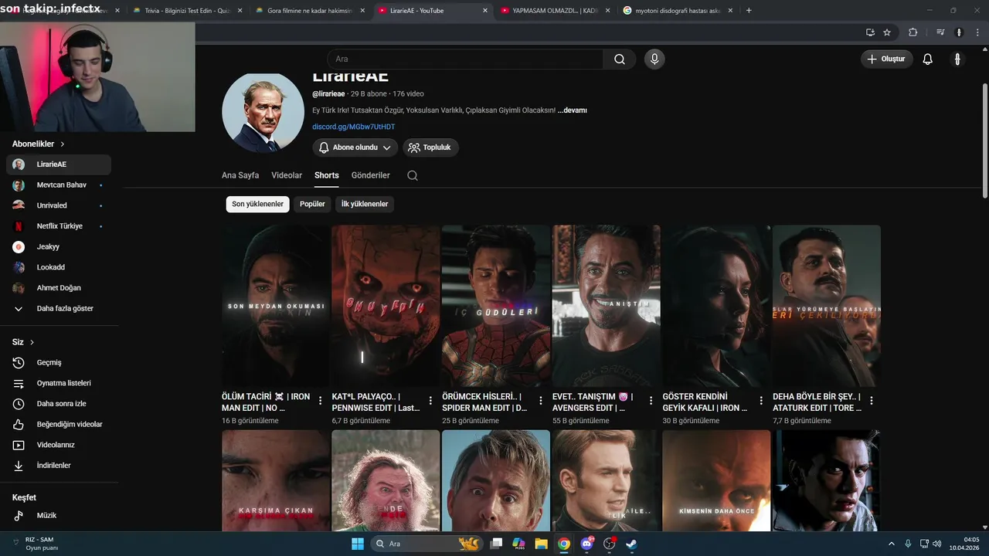Click the Oluştur create button

coord(887,59)
